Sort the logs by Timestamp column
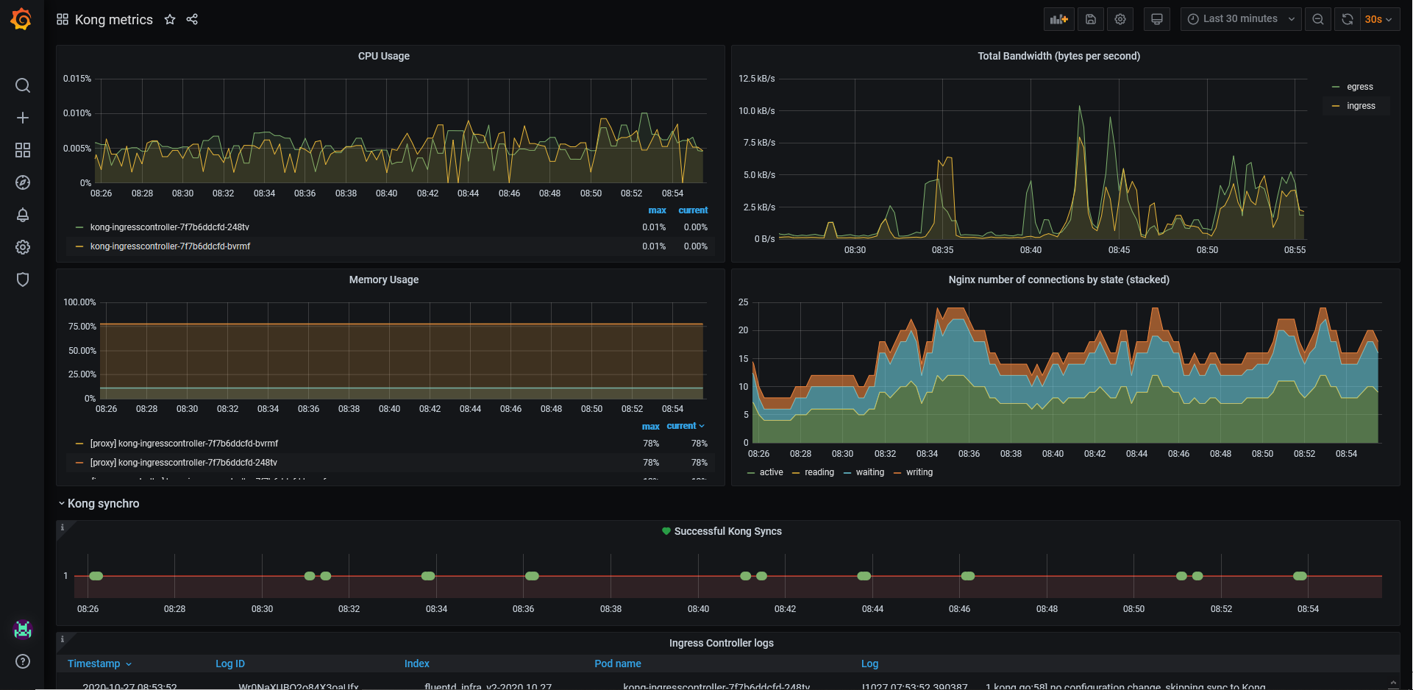This screenshot has height=690, width=1413. click(99, 664)
